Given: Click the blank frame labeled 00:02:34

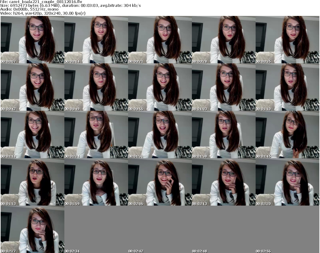Looking at the screenshot, I should coord(96,229).
